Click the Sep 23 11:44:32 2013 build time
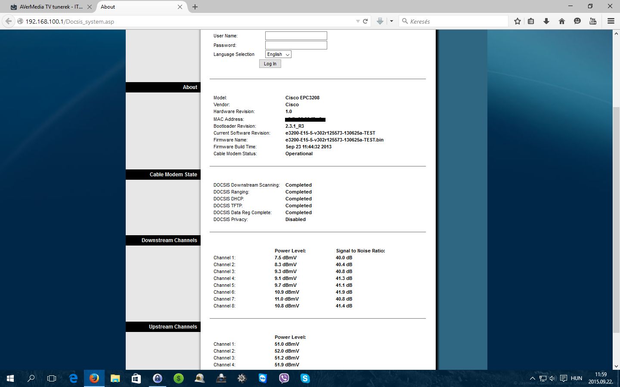This screenshot has width=620, height=387. 308,147
